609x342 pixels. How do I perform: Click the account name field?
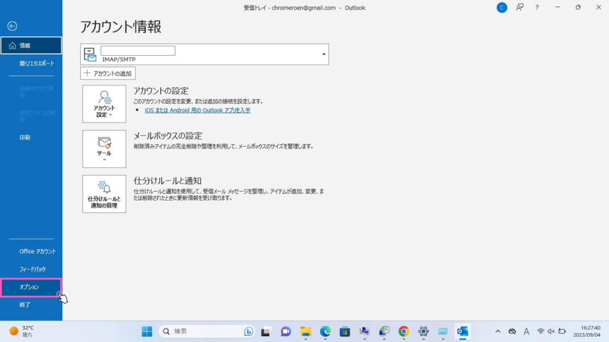point(138,51)
